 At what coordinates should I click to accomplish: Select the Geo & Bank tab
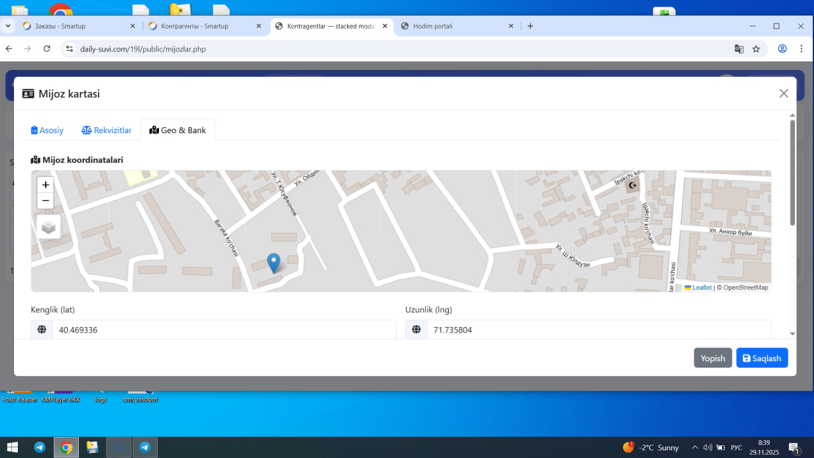tap(177, 130)
